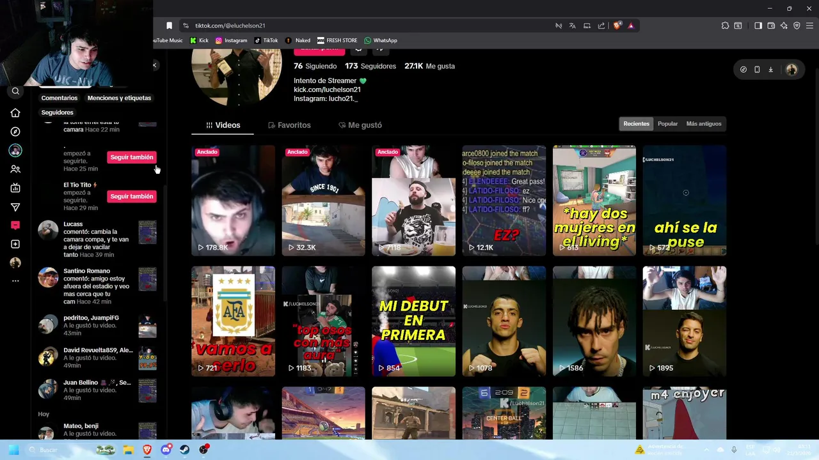Open the TikTok bookmark
Viewport: 819px width, 460px height.
click(x=266, y=40)
